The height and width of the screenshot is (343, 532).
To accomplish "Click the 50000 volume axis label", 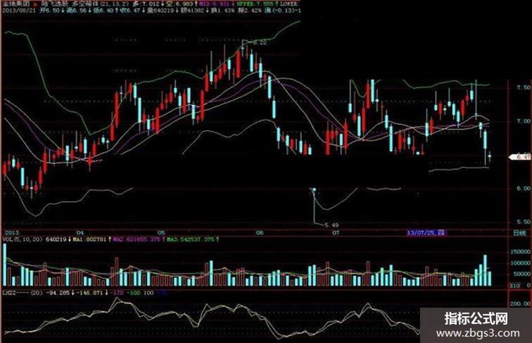I will pos(522,274).
